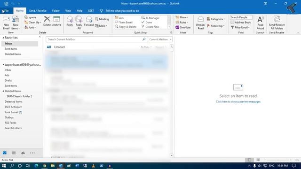The width and height of the screenshot is (301, 169).
Task: Open the ESET Antispam folder
Action: (14, 107)
